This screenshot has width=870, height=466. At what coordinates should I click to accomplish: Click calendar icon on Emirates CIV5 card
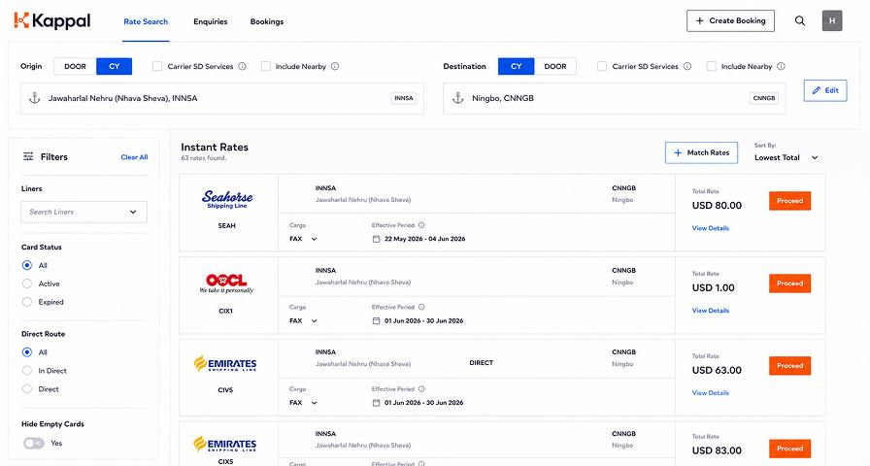[x=376, y=403]
